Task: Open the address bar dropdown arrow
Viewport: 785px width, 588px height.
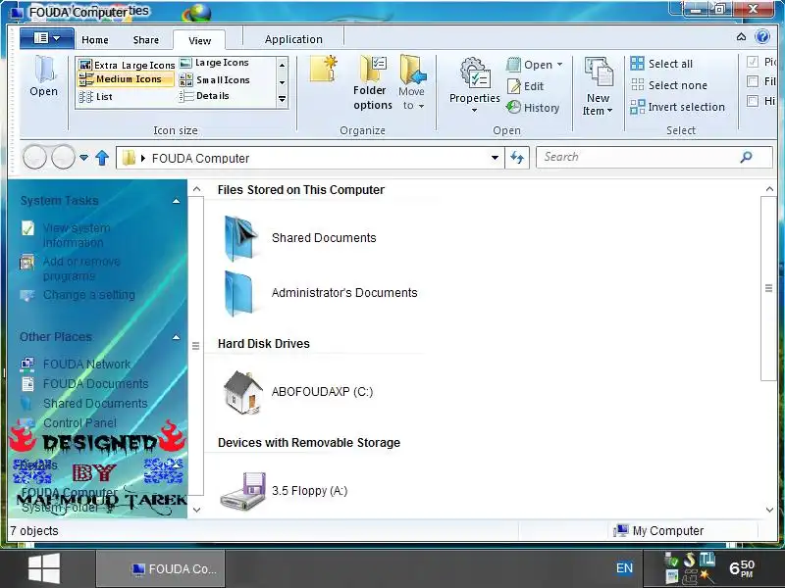Action: coord(495,158)
